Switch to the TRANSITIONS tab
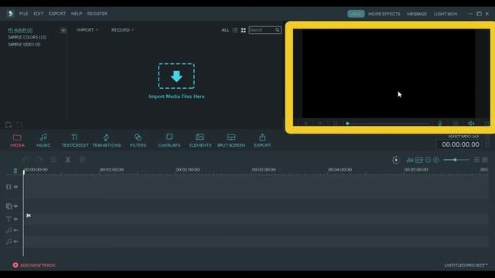495x278 pixels. 107,141
